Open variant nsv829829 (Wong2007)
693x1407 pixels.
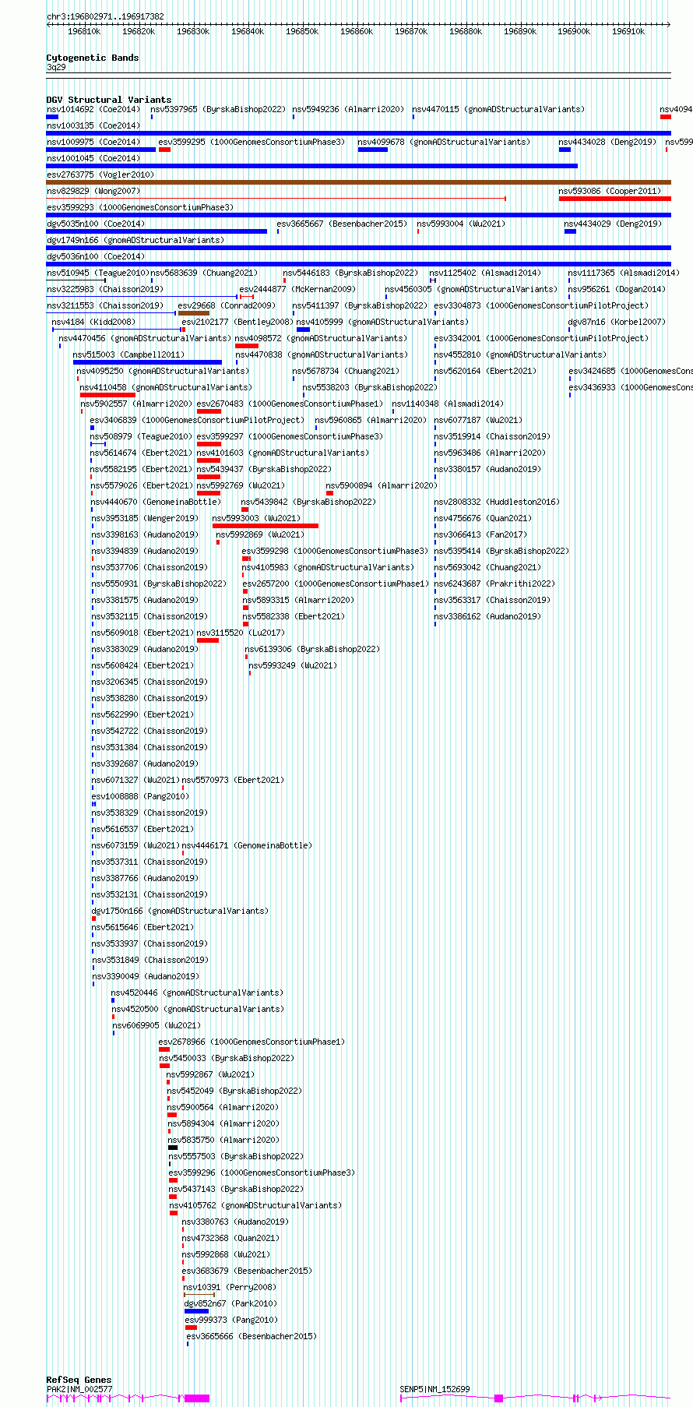point(93,192)
